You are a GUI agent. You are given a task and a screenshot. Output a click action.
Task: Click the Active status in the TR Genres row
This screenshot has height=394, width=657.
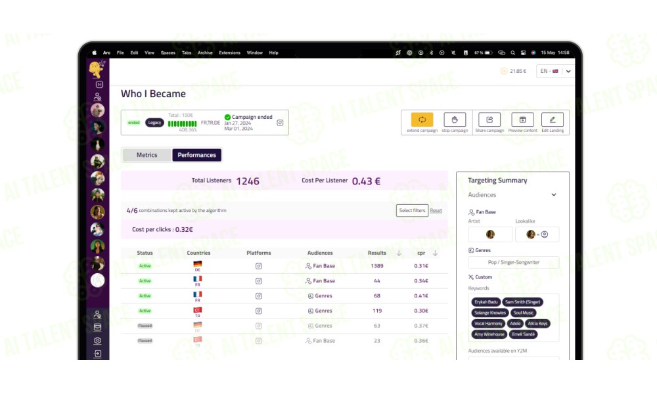[145, 311]
